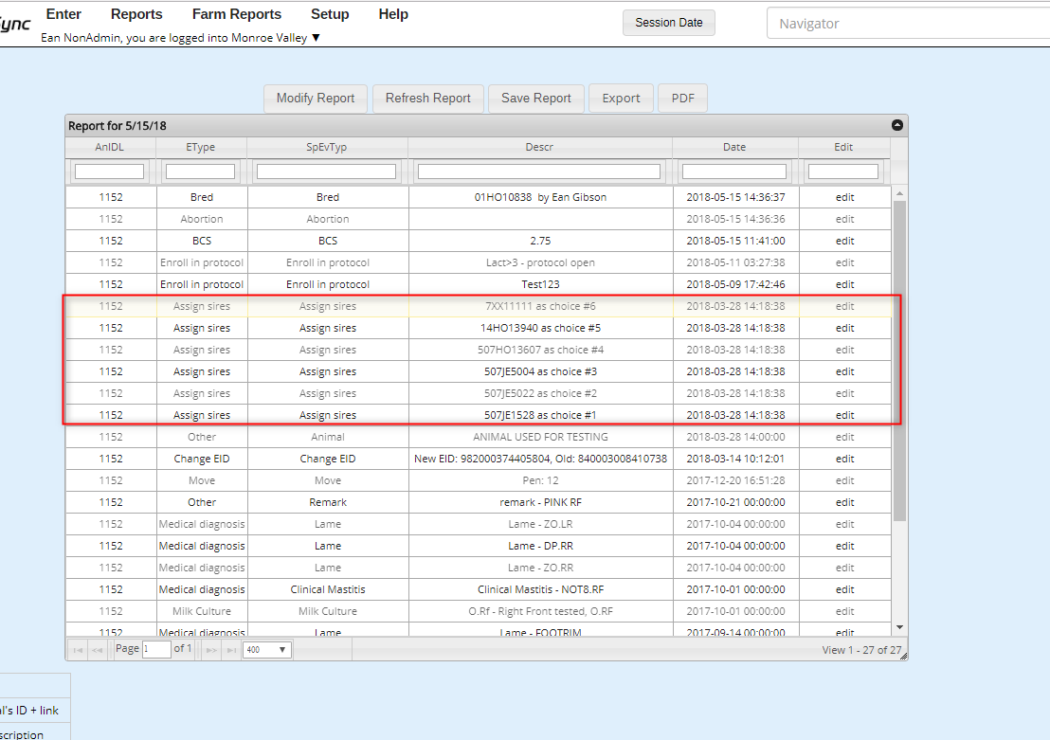Click the vertical scrollbar thumb of report
The height and width of the screenshot is (740, 1050).
pos(899,362)
